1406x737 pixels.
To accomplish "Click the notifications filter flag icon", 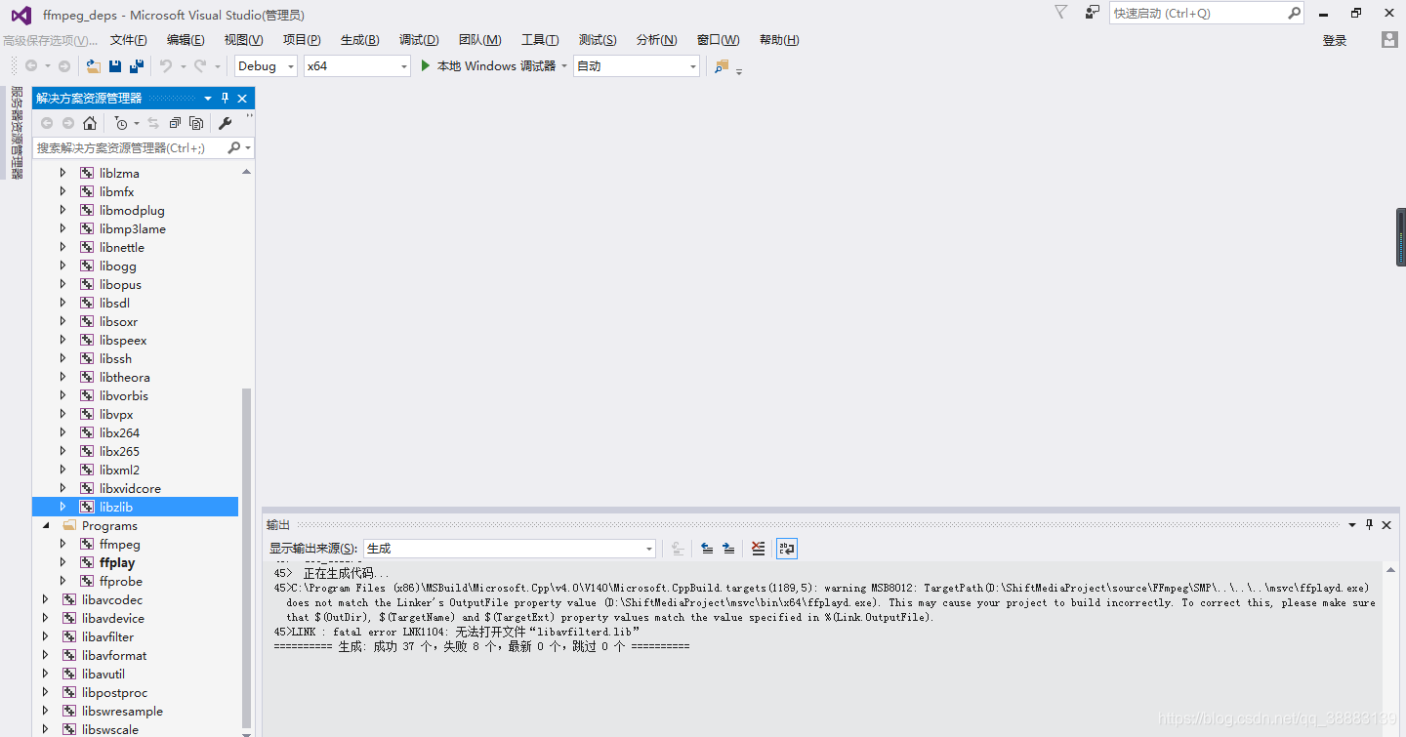I will point(1061,12).
